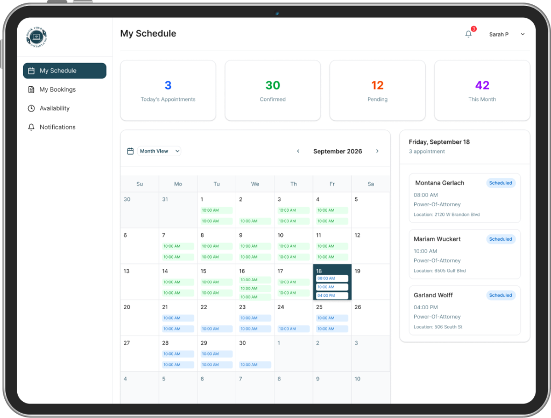Screen dimensions: 551x418
Task: Click the Availability clock icon
Action: pyautogui.click(x=31, y=108)
